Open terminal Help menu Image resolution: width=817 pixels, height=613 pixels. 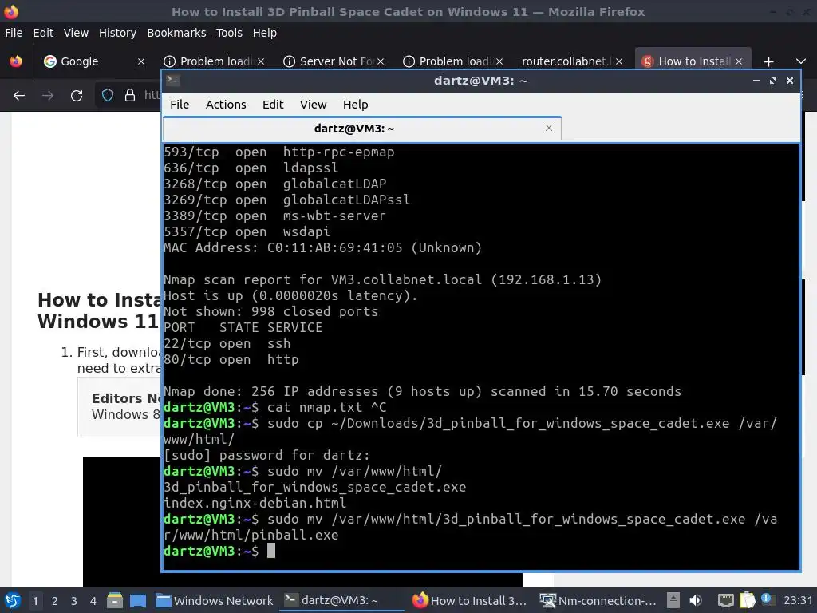[355, 105]
